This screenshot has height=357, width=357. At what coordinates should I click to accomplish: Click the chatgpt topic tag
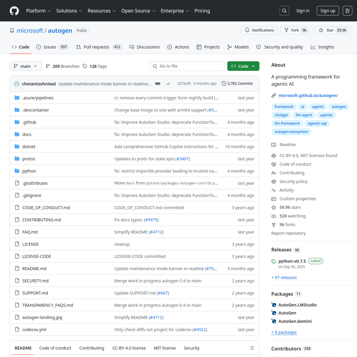[x=281, y=115]
